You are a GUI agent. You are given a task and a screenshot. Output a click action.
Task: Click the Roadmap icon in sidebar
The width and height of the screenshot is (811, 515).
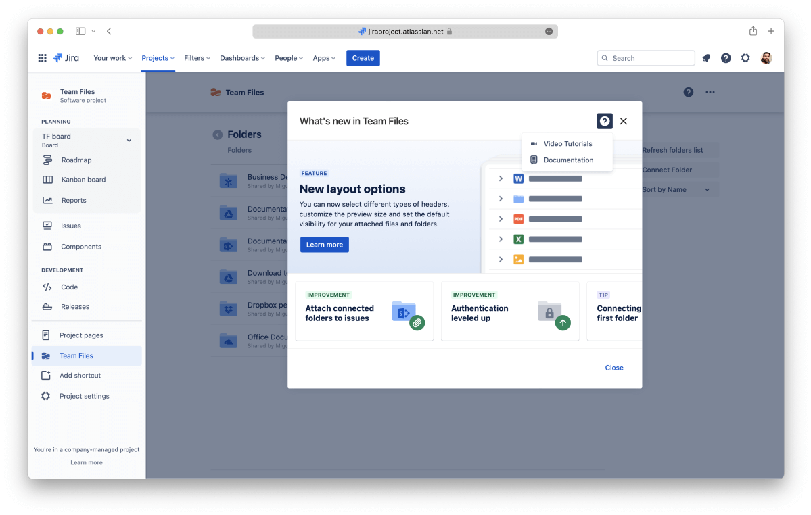(x=47, y=160)
